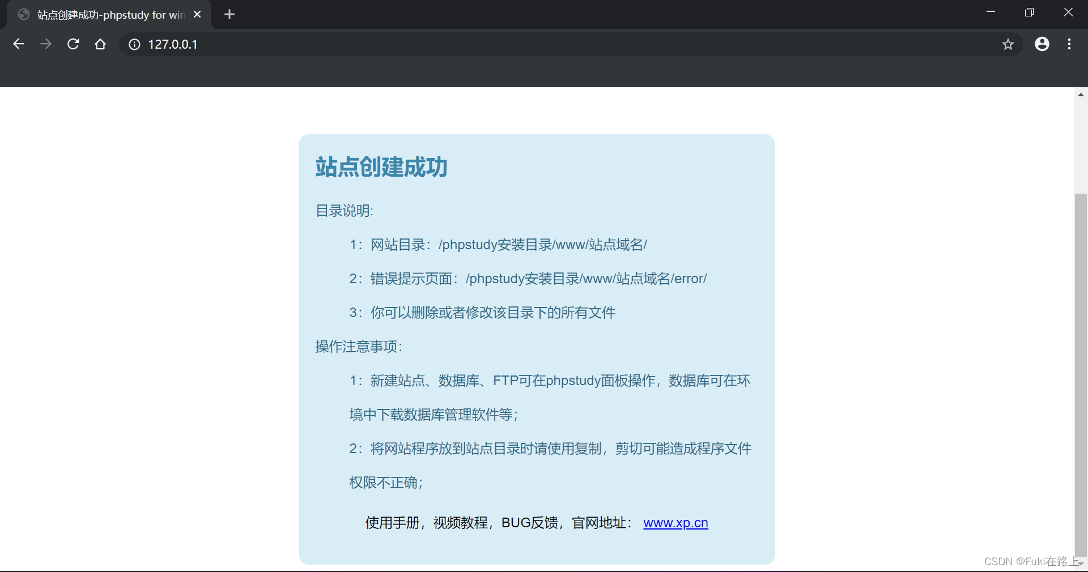
Task: Click the text 使用手册, 视频教程, BUG反馈
Action: pos(462,523)
